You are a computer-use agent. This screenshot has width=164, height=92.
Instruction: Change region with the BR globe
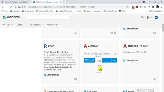pos(149,18)
